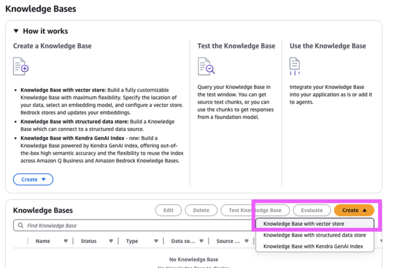The height and width of the screenshot is (268, 403).
Task: Click the Data source column header text
Action: pyautogui.click(x=183, y=241)
